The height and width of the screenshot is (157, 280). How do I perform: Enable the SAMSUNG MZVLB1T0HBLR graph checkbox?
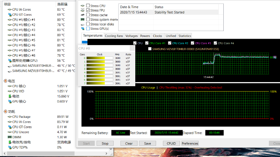point(150,49)
